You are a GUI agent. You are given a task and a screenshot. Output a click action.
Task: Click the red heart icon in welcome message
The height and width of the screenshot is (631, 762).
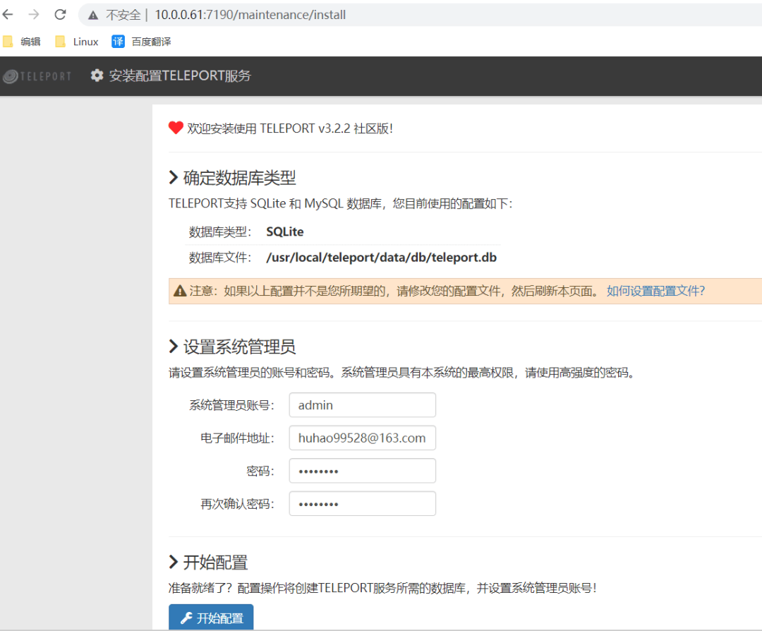175,128
